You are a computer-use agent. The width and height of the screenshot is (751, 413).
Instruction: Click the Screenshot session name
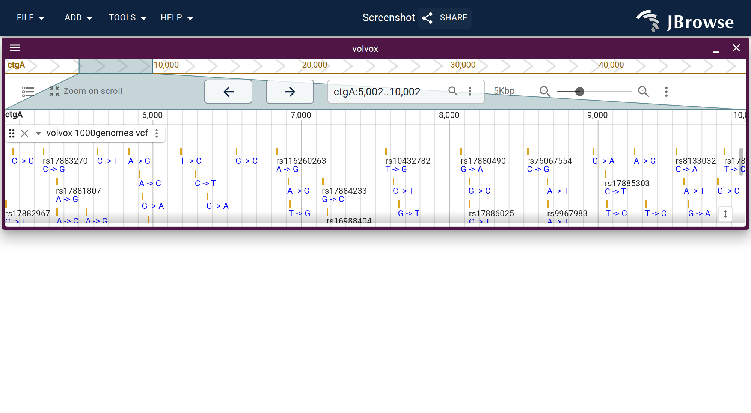389,18
